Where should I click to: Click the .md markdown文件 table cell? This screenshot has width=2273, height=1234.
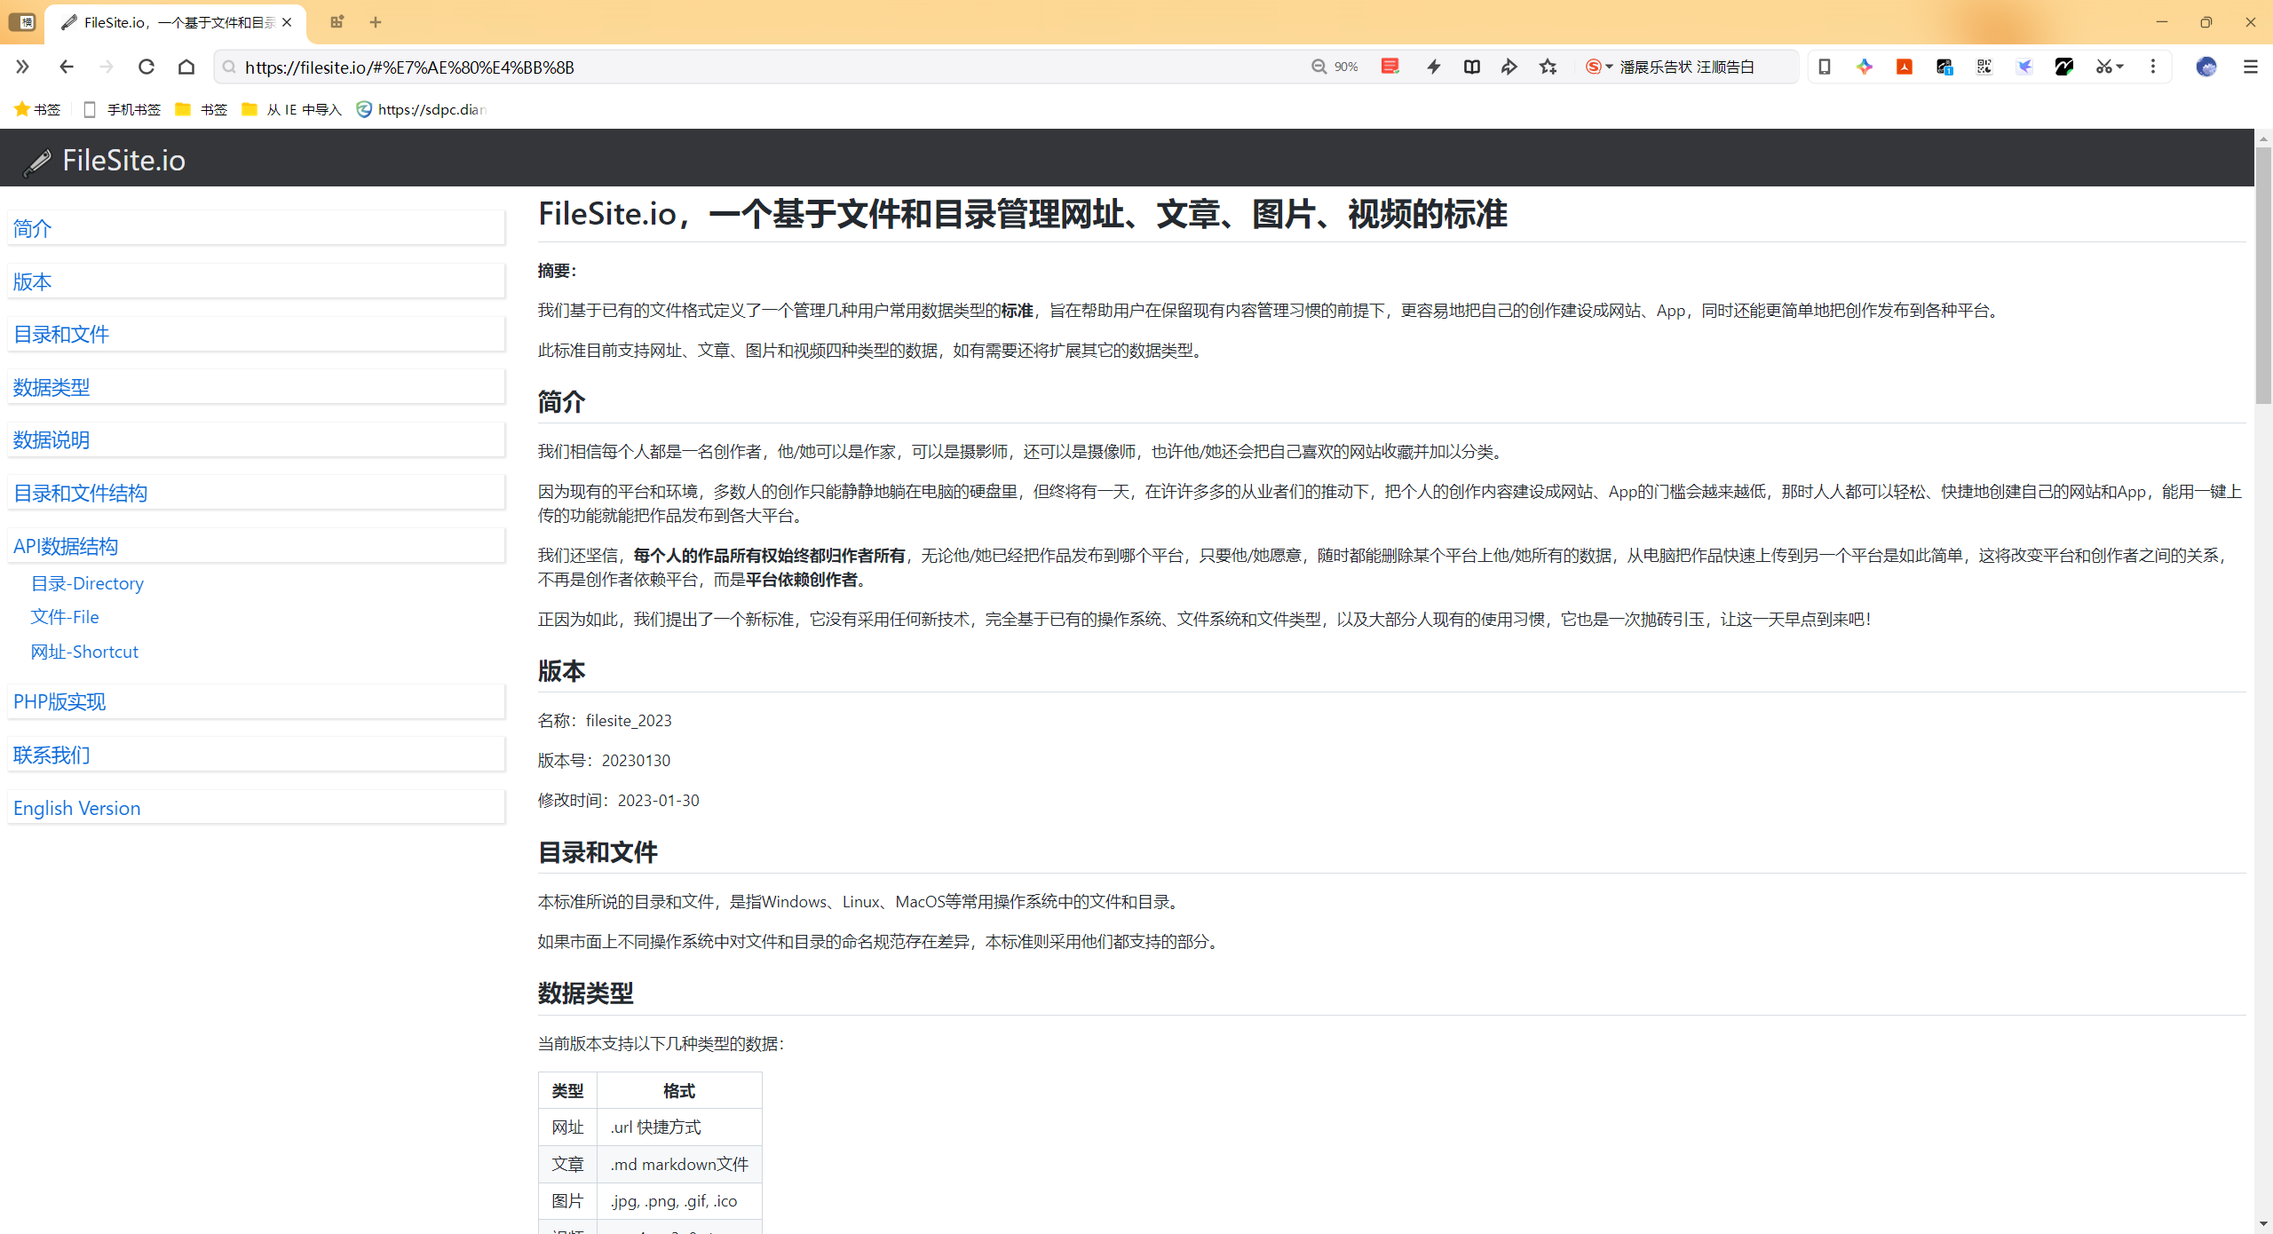(x=679, y=1164)
